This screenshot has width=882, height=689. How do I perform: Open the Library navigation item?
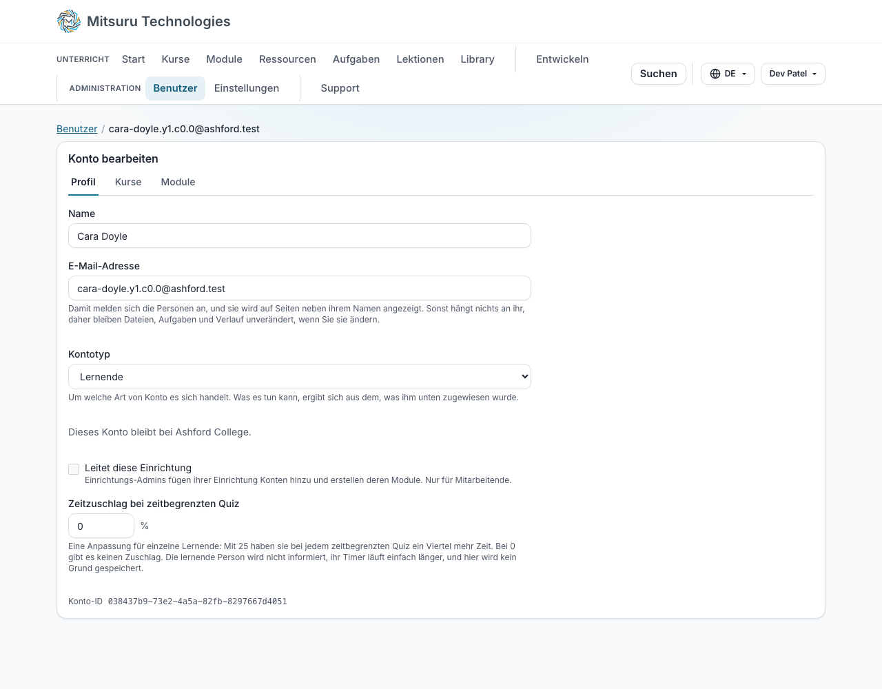478,59
